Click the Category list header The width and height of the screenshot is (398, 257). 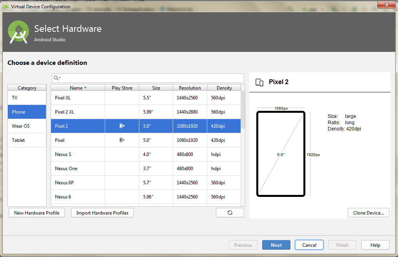click(27, 88)
